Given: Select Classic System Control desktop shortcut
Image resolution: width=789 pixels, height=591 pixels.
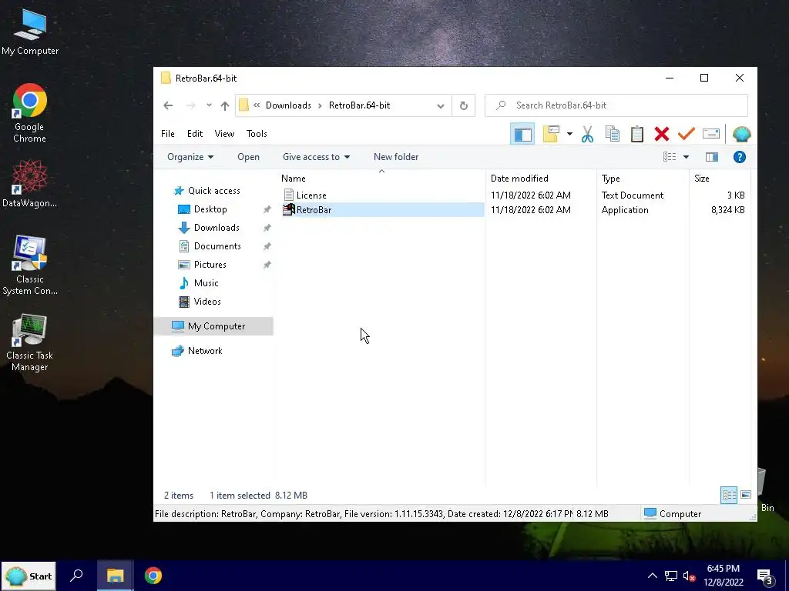Looking at the screenshot, I should click(x=30, y=265).
